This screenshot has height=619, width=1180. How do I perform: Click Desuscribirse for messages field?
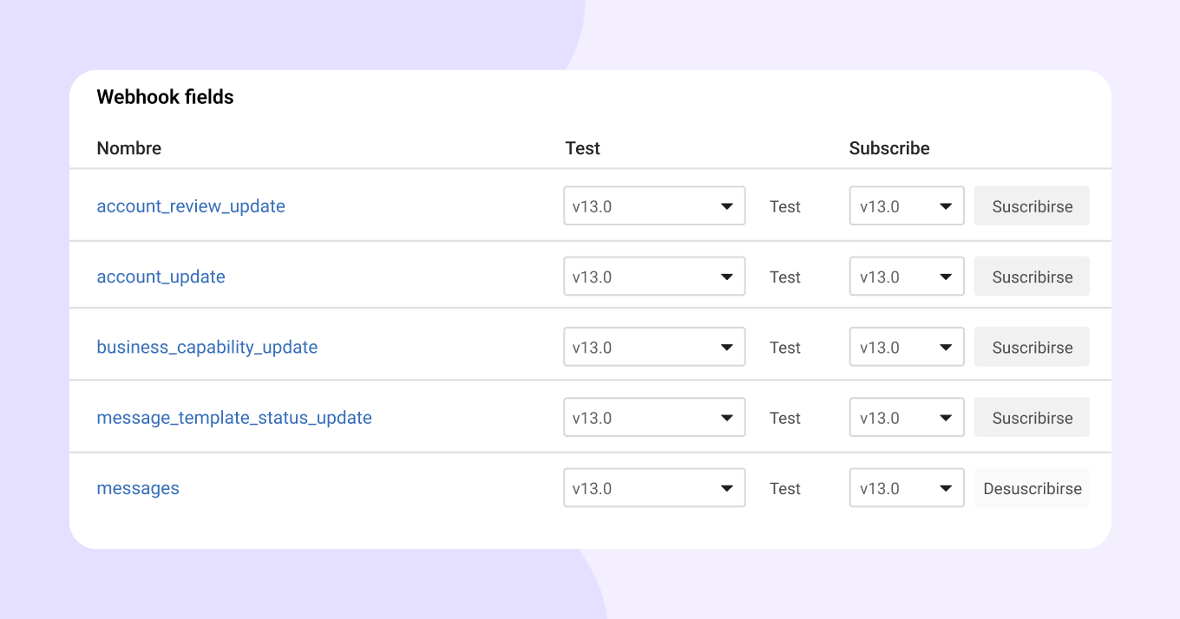point(1032,488)
